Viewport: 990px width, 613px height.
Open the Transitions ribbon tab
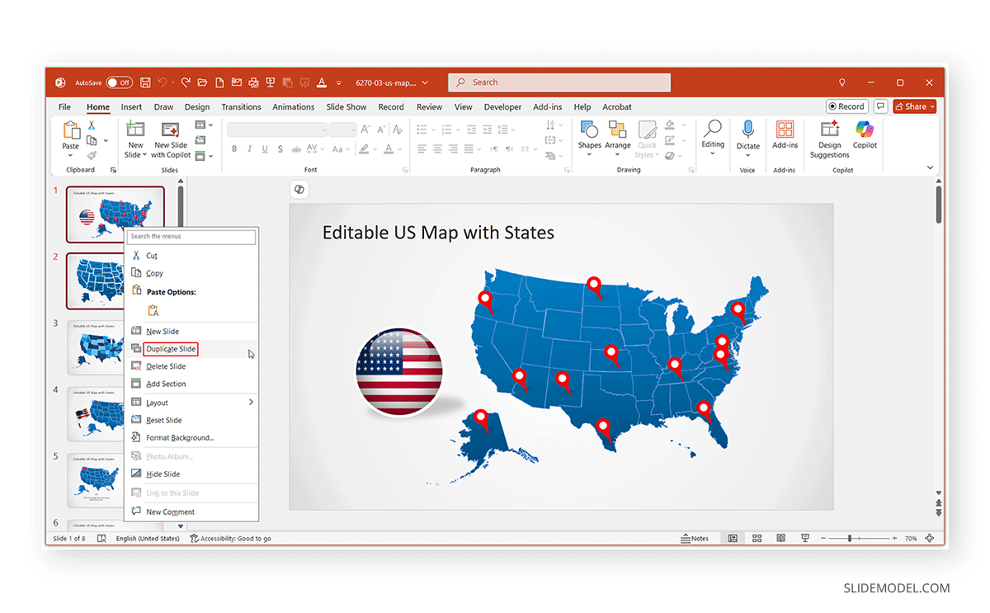click(x=241, y=107)
